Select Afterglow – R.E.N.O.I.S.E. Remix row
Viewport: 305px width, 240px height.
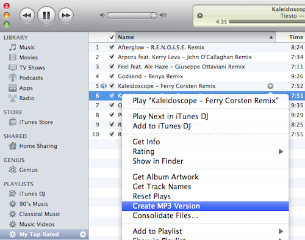pos(197,47)
